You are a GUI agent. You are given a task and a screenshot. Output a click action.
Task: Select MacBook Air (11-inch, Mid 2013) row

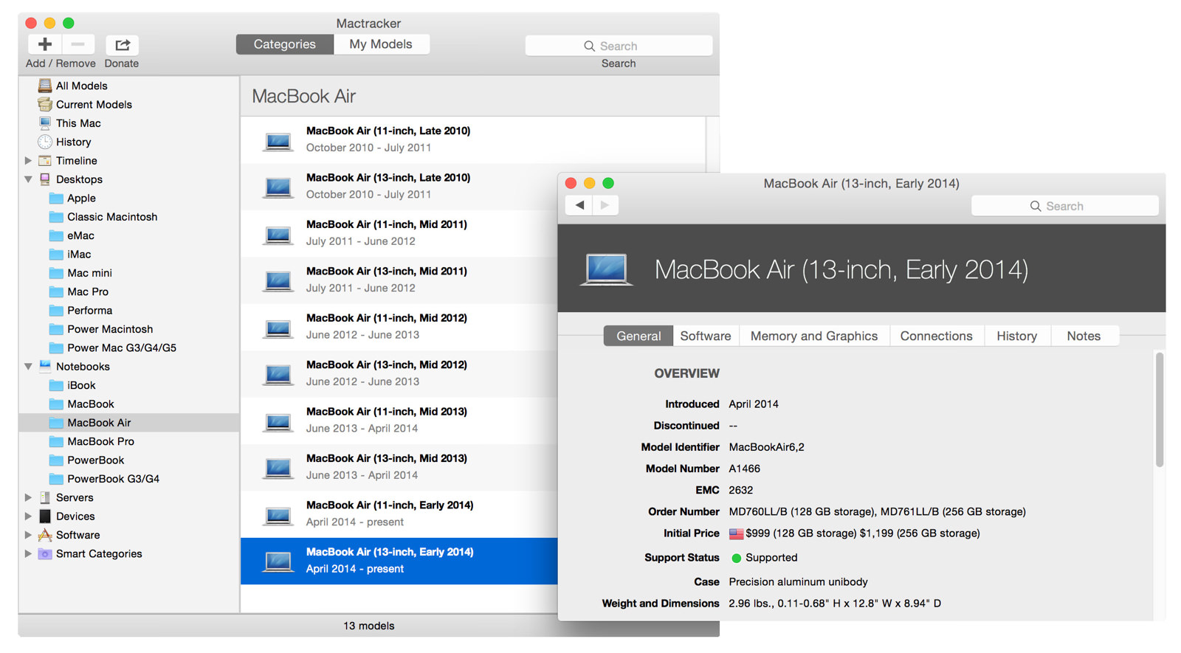(399, 420)
